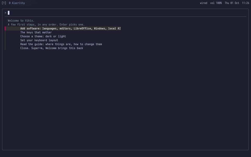Click the wired network status

[203, 3]
